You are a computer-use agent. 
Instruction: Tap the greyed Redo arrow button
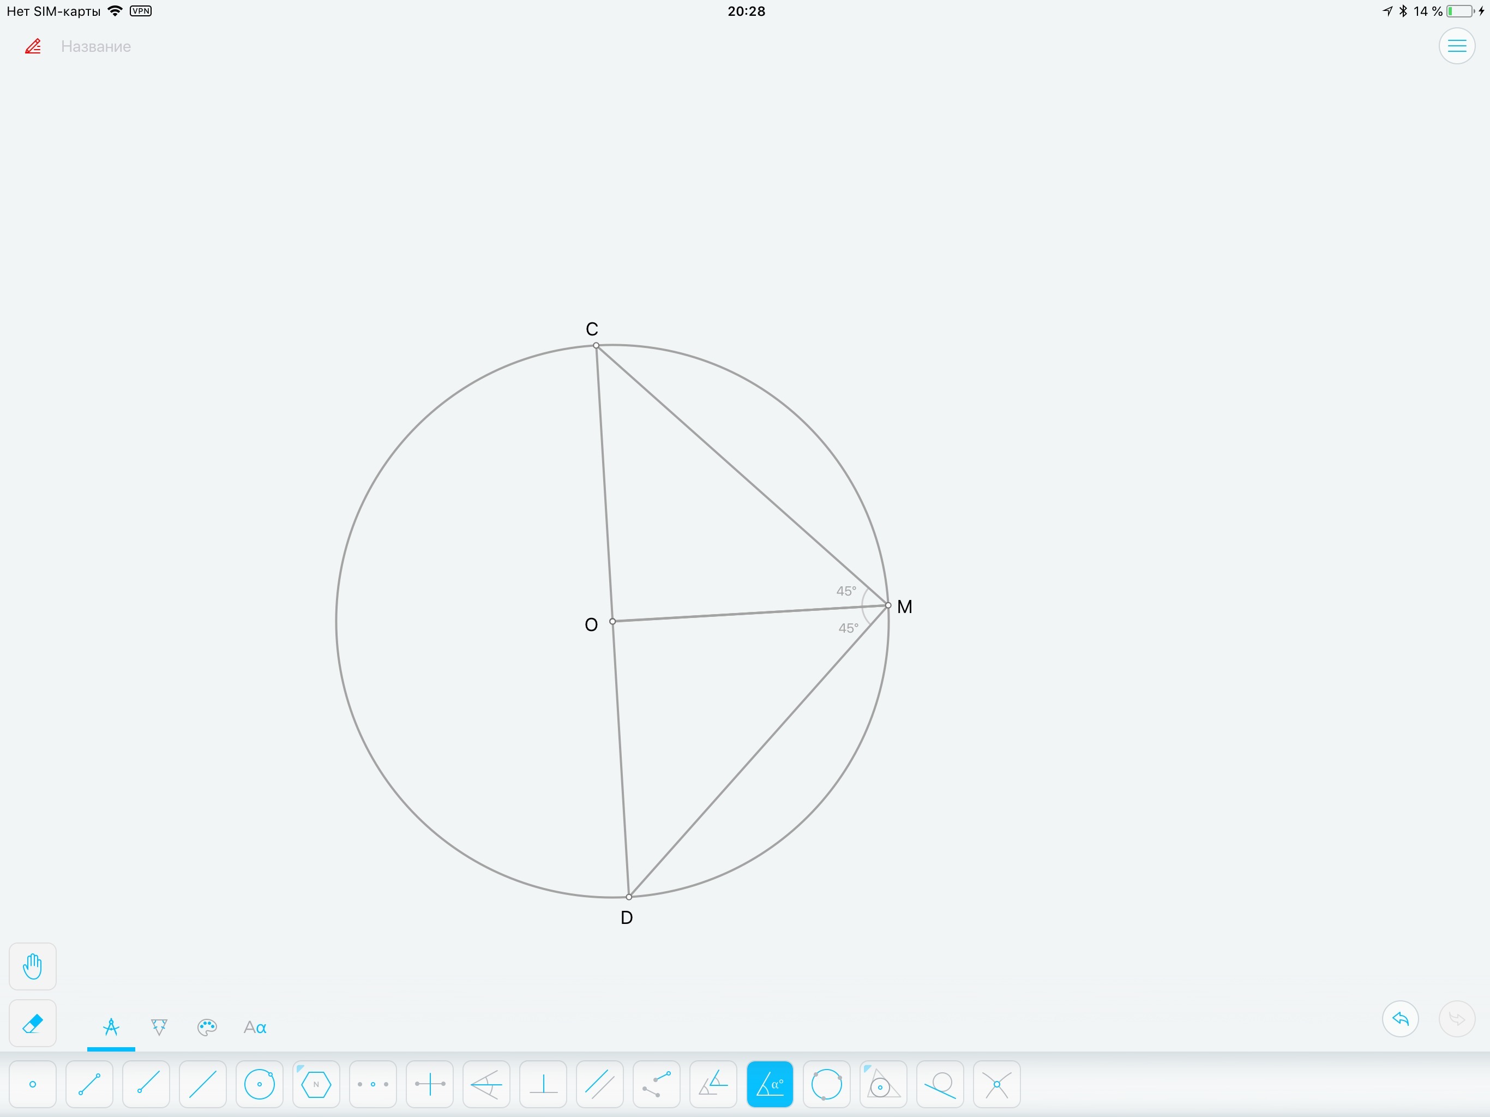pos(1457,1019)
